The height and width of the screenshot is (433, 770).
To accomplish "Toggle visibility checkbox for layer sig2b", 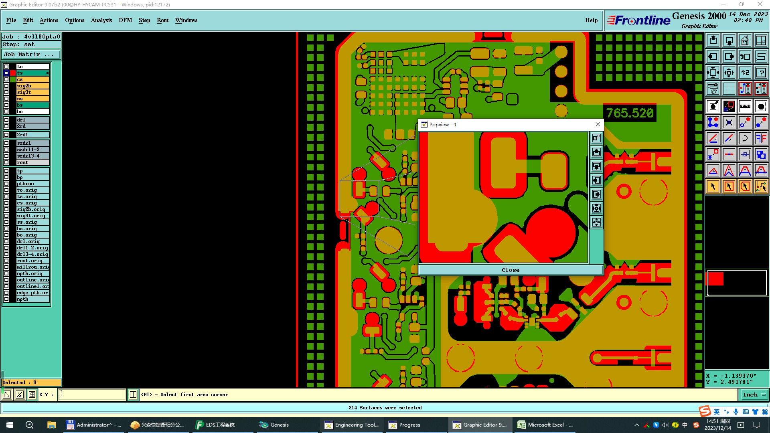I will pos(6,86).
